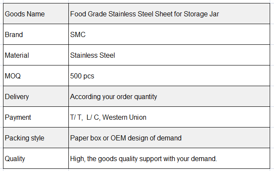Select the T/T, L/C, Western Union cell
The height and width of the screenshot is (171, 274).
click(169, 117)
